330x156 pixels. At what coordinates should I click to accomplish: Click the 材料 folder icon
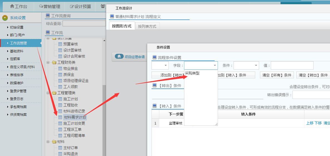point(54,142)
